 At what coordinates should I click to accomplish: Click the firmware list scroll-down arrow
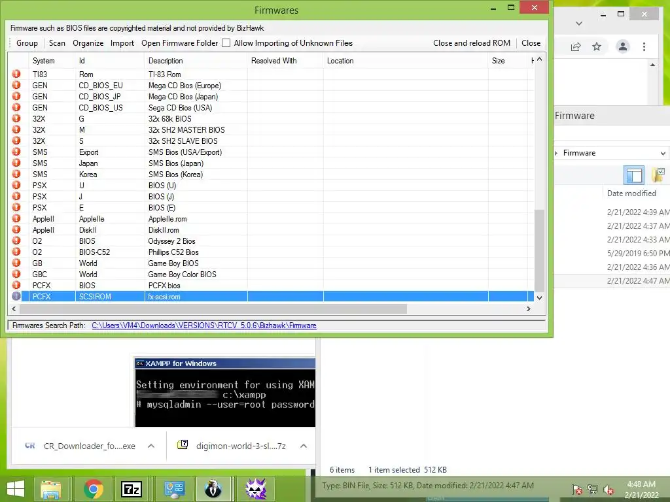click(x=539, y=297)
